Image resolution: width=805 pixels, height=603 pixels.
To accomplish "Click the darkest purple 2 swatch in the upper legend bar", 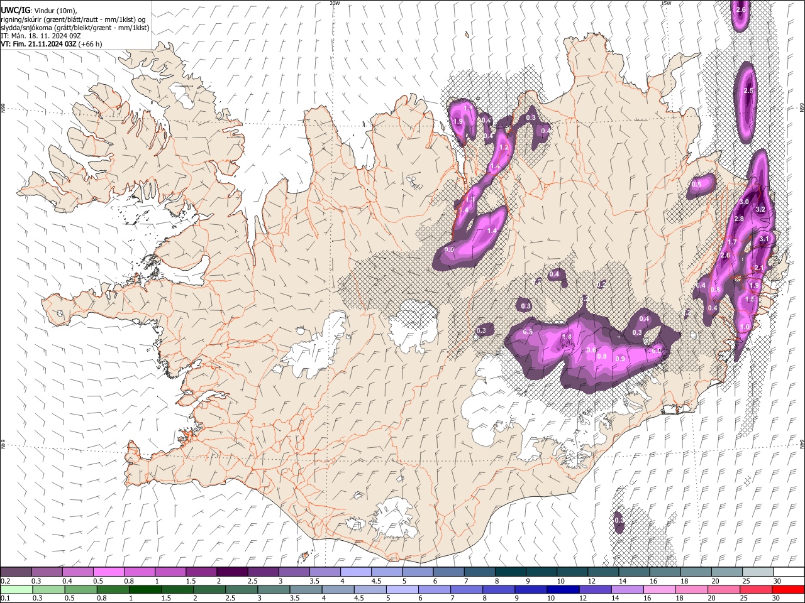I will (x=233, y=572).
